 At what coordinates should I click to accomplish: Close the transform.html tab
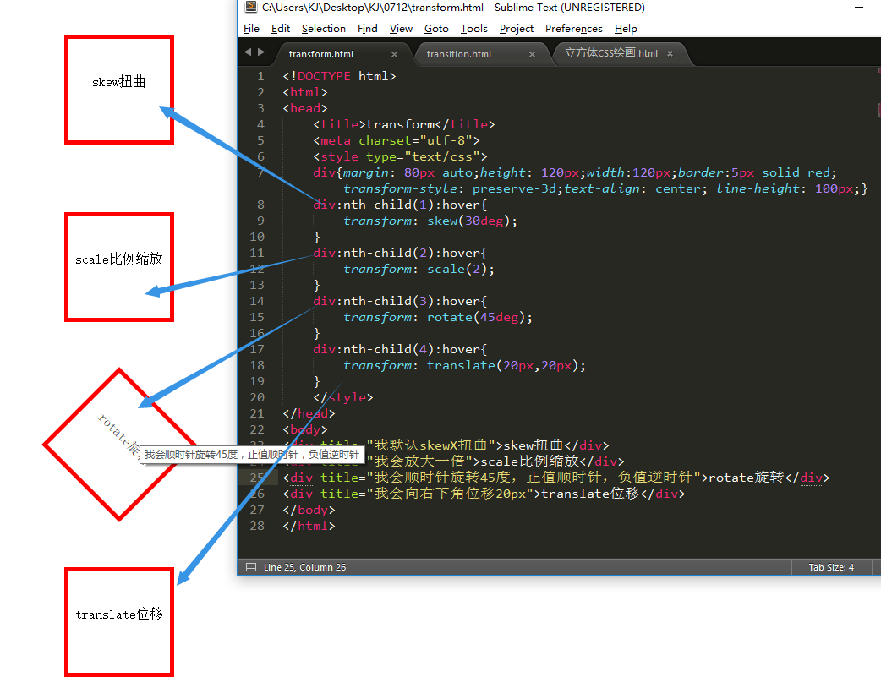click(x=395, y=54)
